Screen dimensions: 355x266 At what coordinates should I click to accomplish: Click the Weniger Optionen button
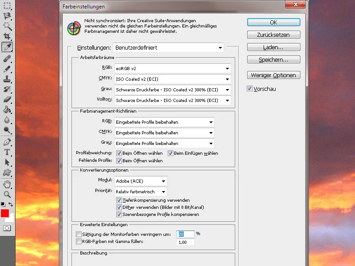[274, 75]
